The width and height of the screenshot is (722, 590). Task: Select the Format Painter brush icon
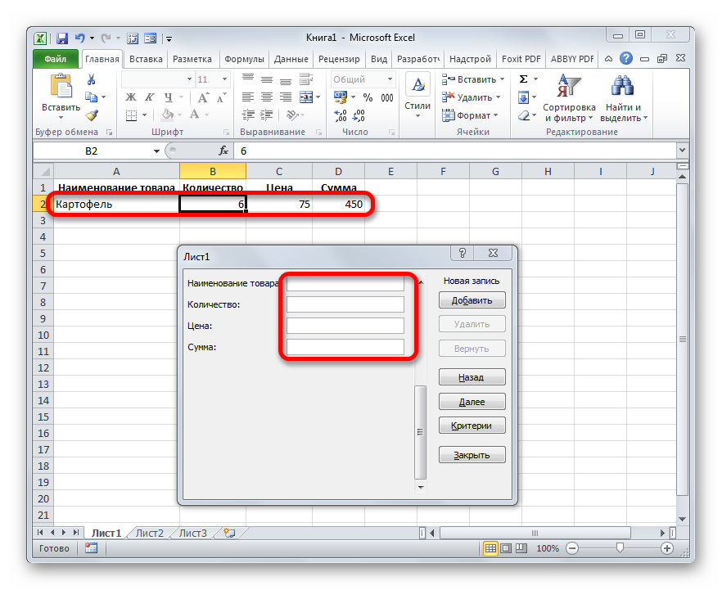click(x=92, y=115)
